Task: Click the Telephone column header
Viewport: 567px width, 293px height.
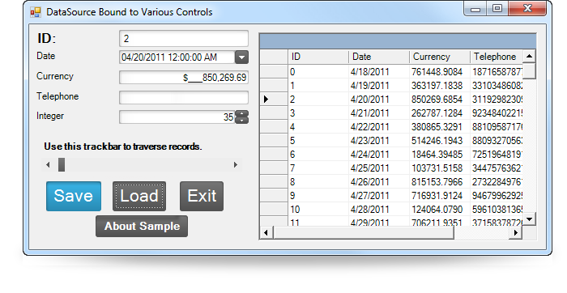Action: pyautogui.click(x=496, y=57)
